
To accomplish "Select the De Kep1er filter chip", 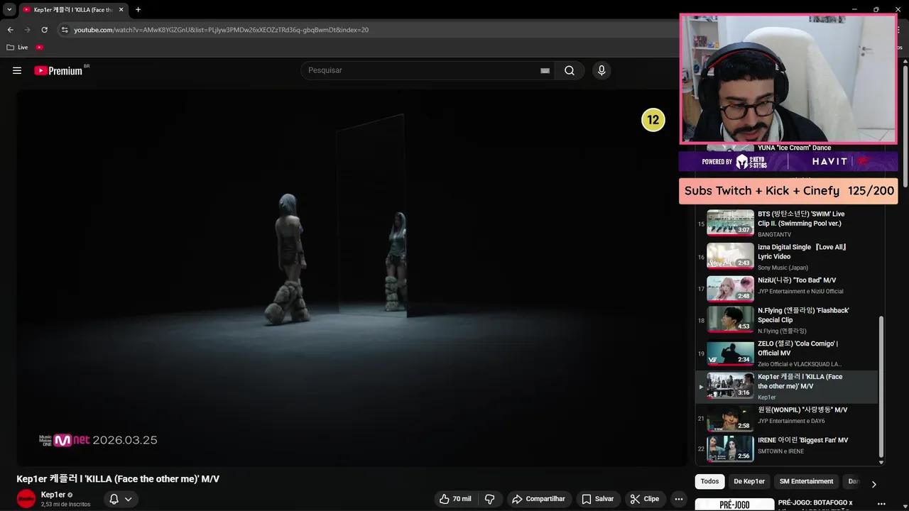I will coord(749,481).
